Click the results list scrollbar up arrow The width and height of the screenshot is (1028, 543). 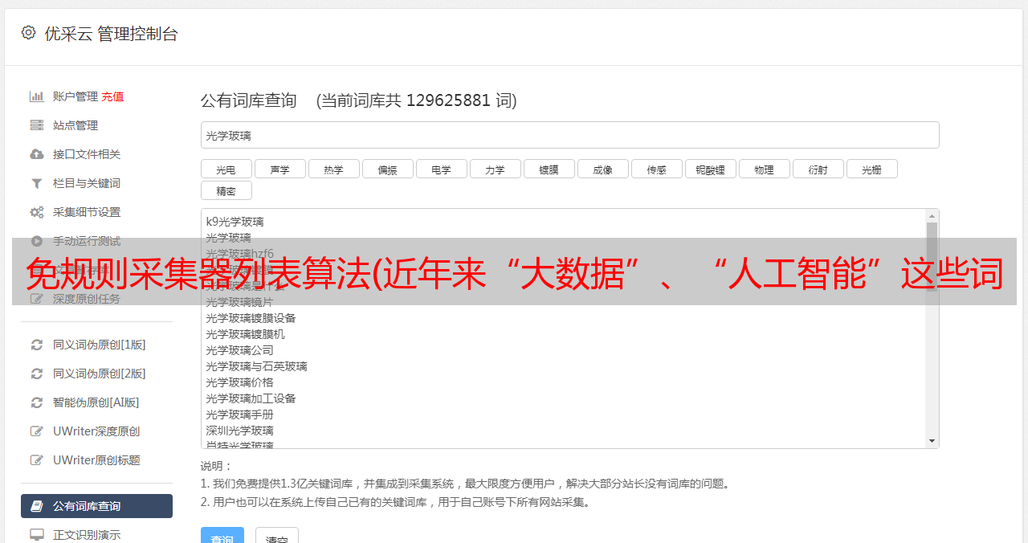pyautogui.click(x=932, y=216)
